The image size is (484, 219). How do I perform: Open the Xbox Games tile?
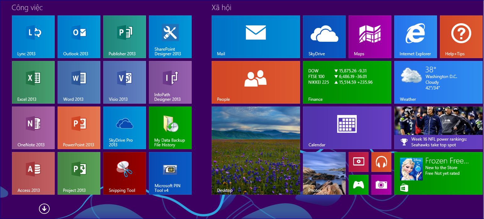[x=358, y=185]
